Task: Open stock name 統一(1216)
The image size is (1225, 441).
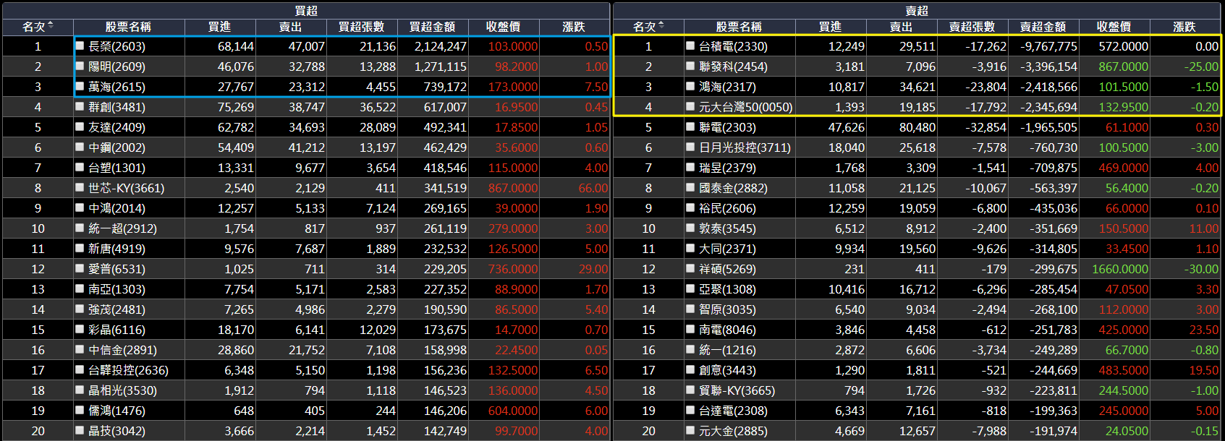Action: point(727,350)
